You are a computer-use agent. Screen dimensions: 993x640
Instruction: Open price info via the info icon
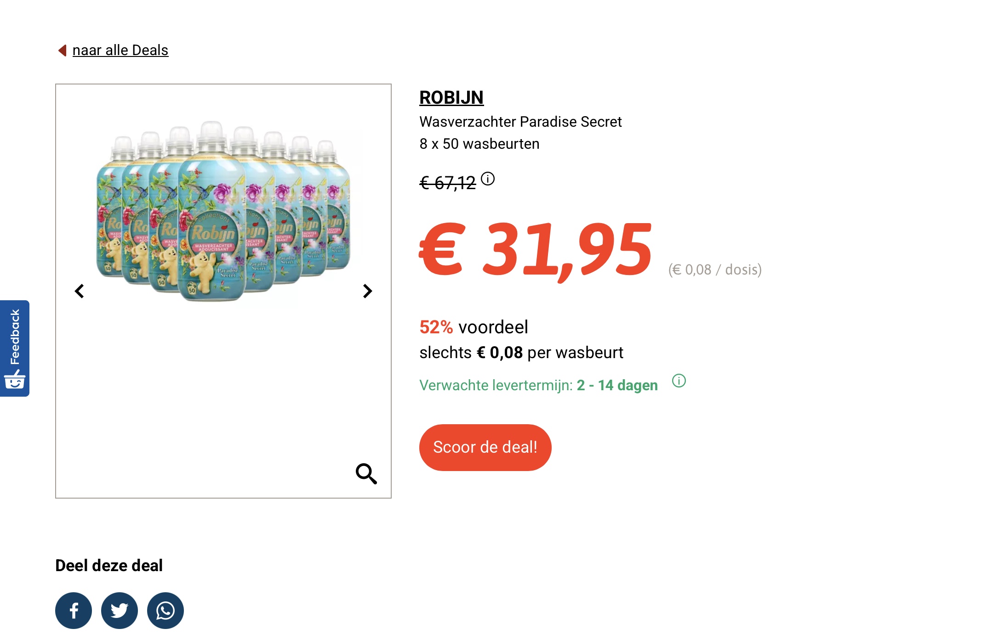coord(488,179)
